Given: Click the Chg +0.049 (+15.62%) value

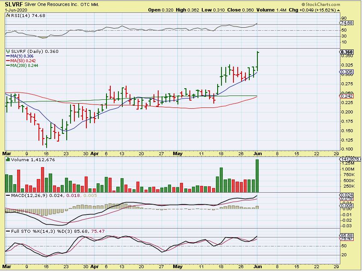Looking at the screenshot, I should [x=312, y=10].
